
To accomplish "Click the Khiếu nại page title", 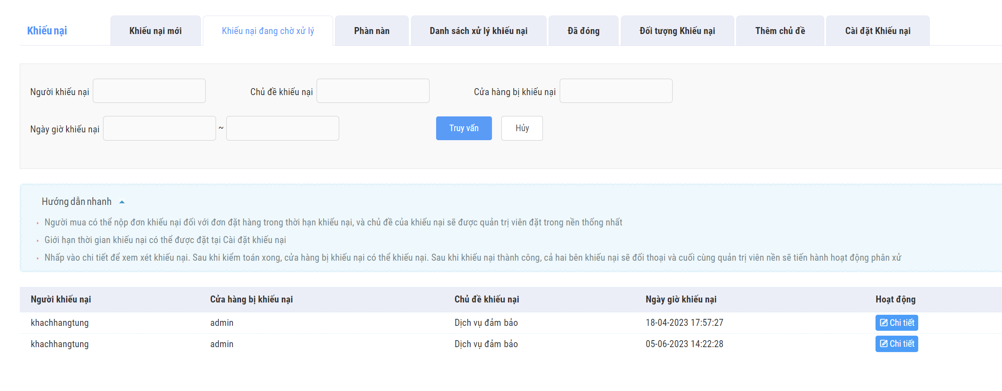I will coord(47,31).
